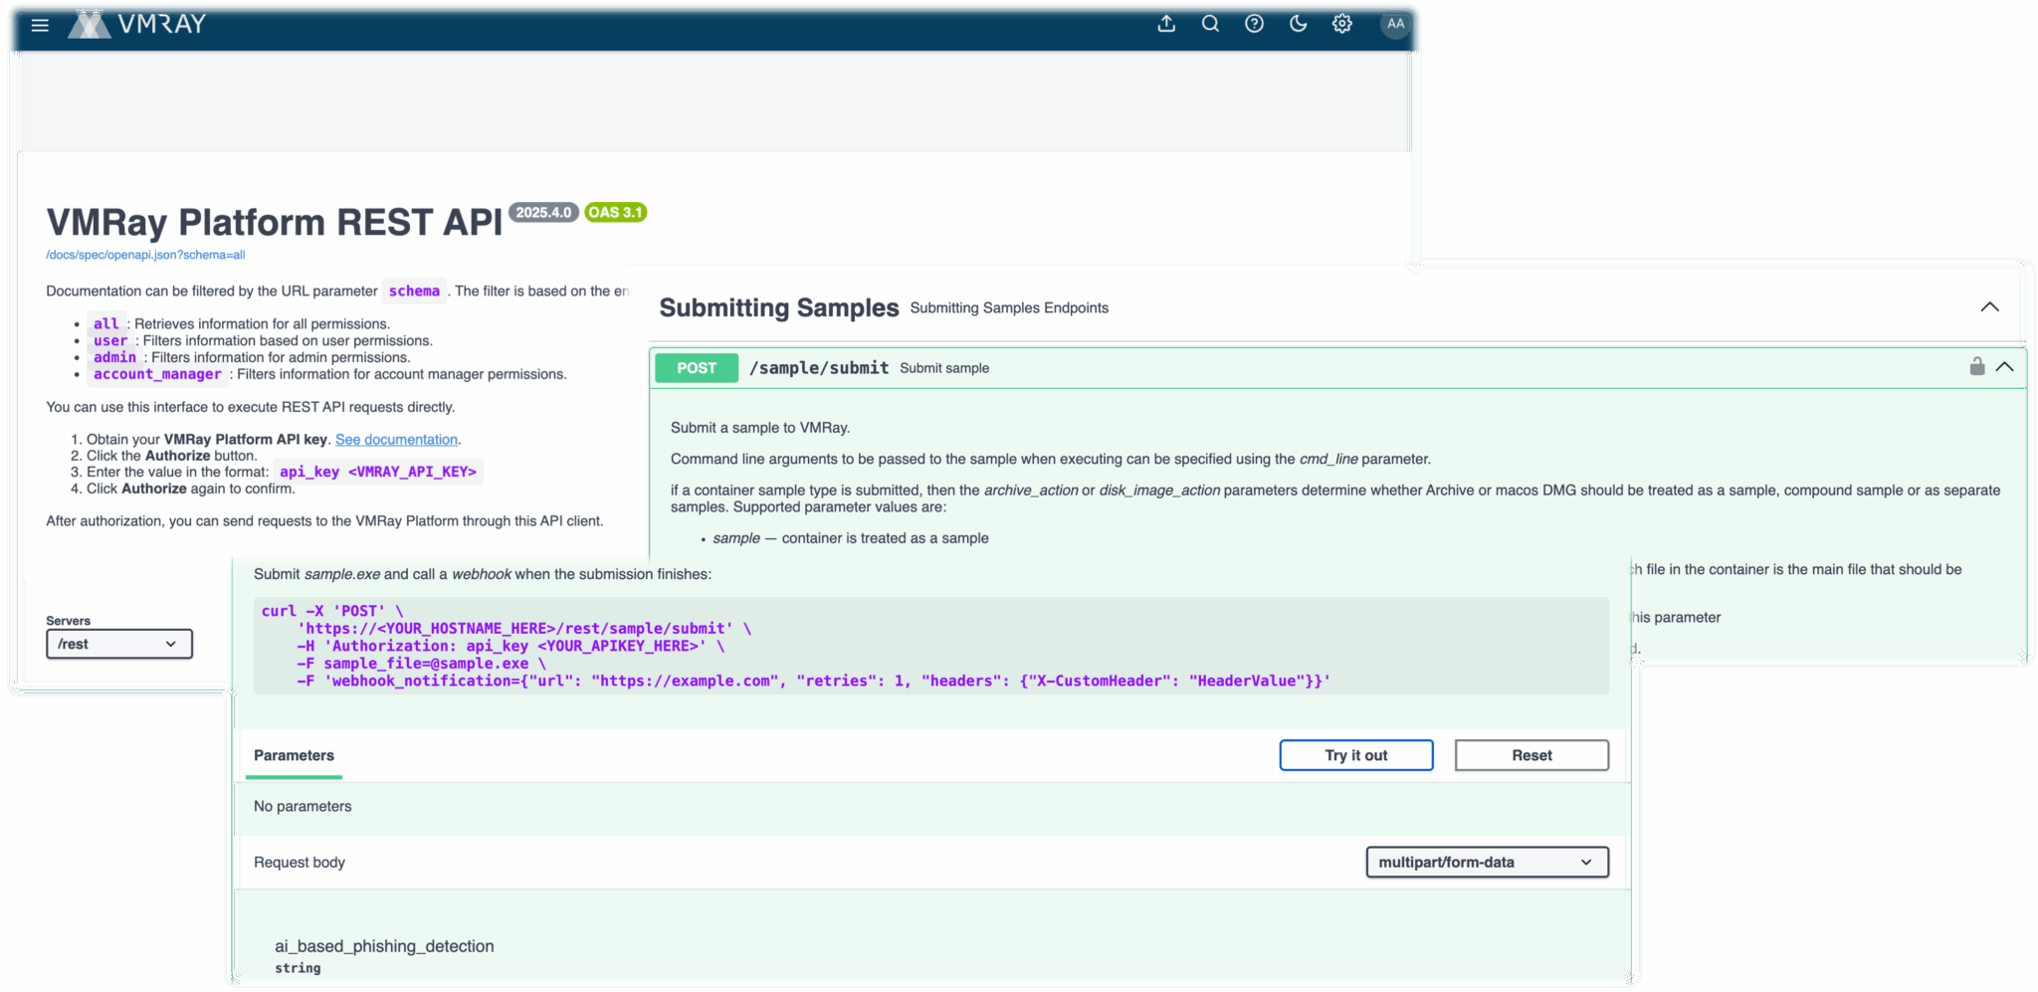The image size is (2038, 992).
Task: Open the See documentation link
Action: [x=396, y=439]
